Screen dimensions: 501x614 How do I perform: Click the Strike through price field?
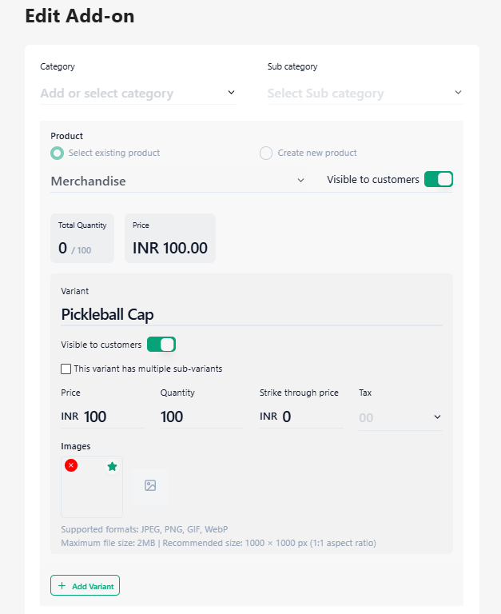[x=301, y=417]
